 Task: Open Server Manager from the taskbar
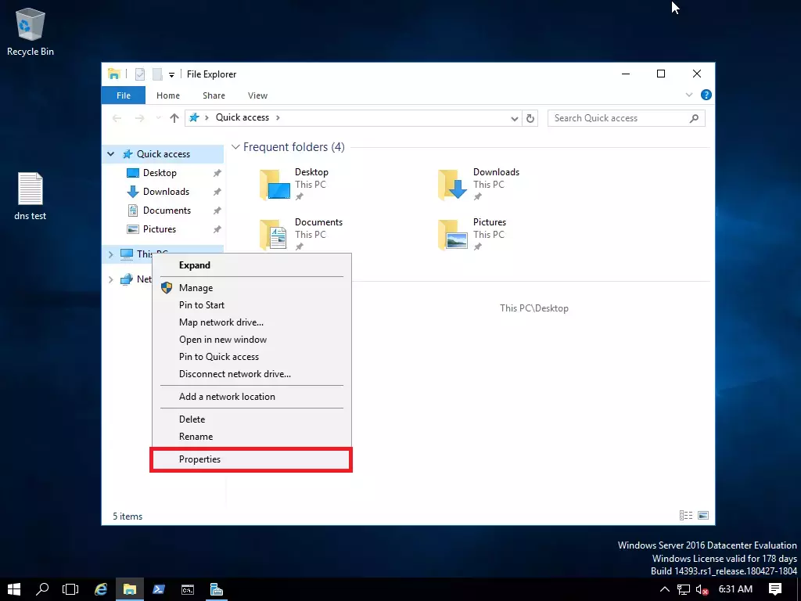pyautogui.click(x=217, y=589)
